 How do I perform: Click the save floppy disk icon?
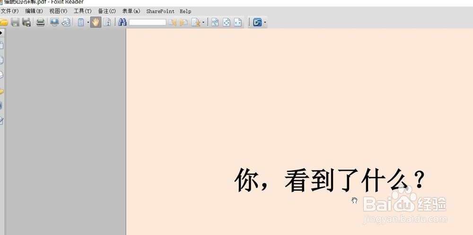click(15, 22)
